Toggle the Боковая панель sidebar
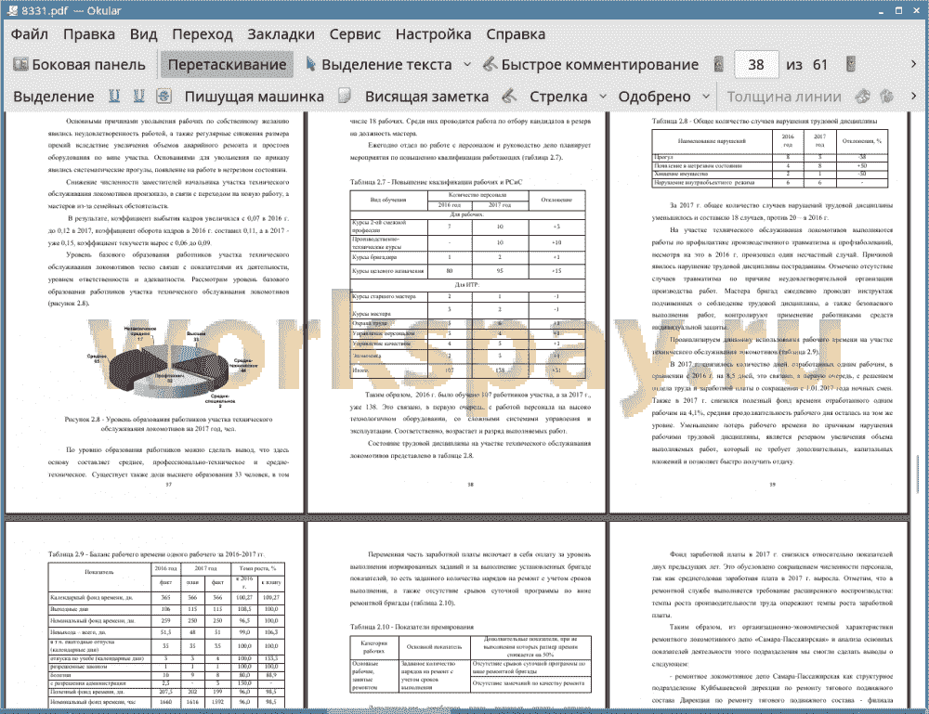 79,65
